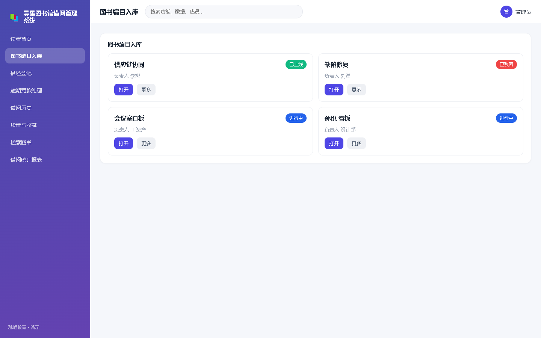Click 打开 on 供应链协同 card
This screenshot has height=338, width=541.
124,90
